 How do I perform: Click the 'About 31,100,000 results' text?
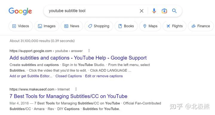pos(42,41)
